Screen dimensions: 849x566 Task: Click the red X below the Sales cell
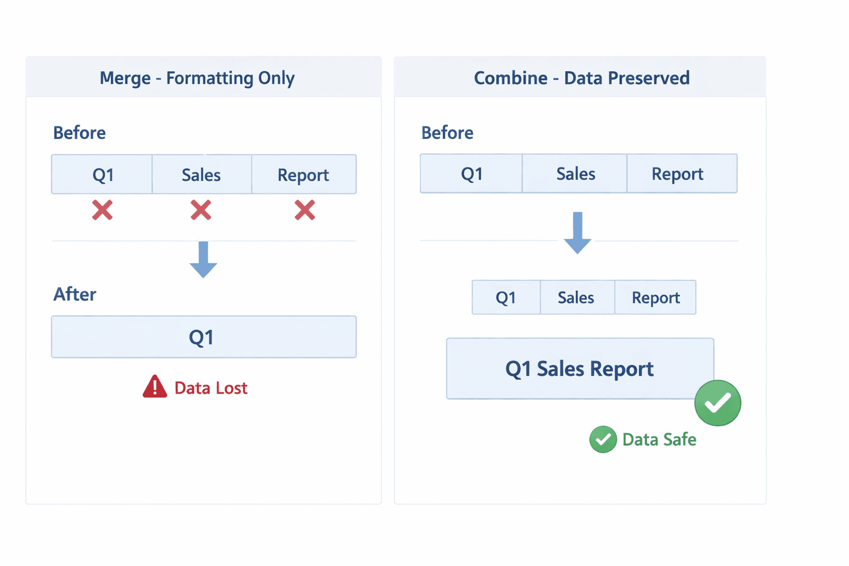[x=201, y=210]
